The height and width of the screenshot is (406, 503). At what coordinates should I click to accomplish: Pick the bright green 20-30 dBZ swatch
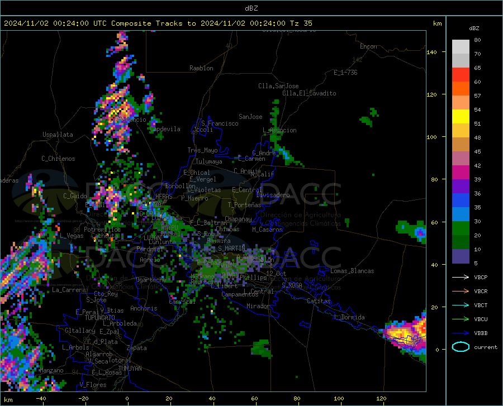click(461, 228)
